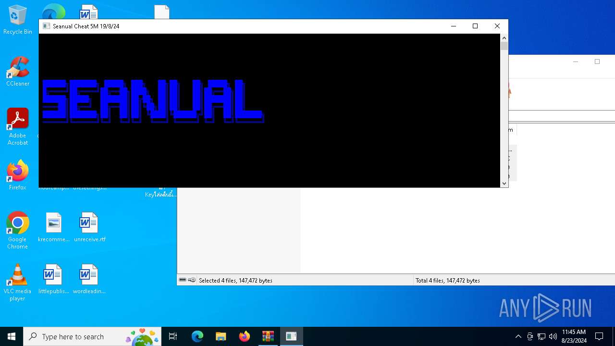Open the meet now tray icon
Image resolution: width=615 pixels, height=346 pixels.
[x=530, y=336]
